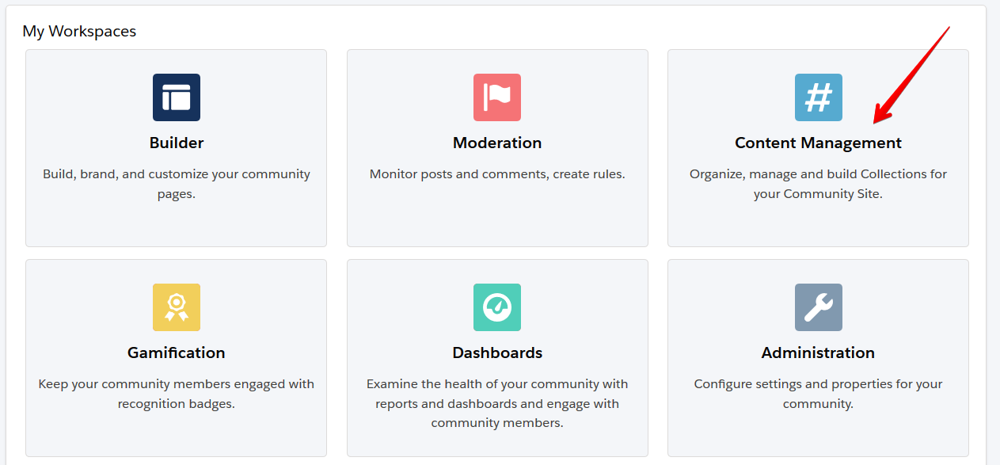1000x465 pixels.
Task: Click the Builder layout icon
Action: [x=176, y=97]
